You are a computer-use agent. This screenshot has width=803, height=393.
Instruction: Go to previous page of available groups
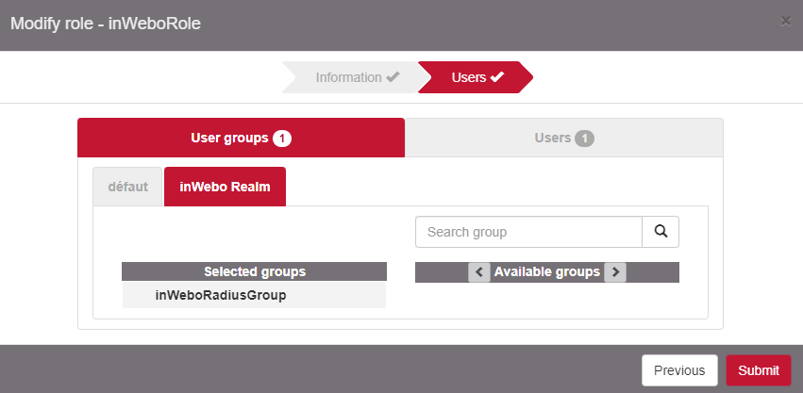(x=479, y=272)
